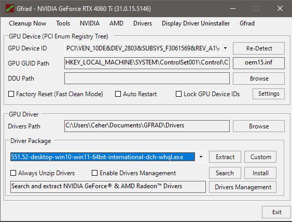Expand the GPU Device ID dropdown
292x222 pixels.
click(x=225, y=48)
